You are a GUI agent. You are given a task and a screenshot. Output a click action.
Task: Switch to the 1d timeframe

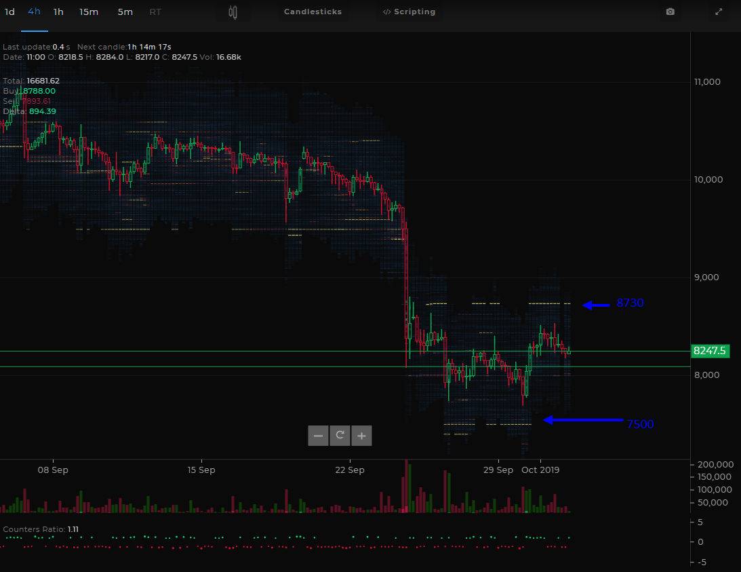pos(10,12)
